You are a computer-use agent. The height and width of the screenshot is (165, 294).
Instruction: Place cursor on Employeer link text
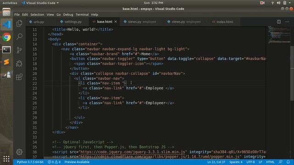[x=155, y=103]
